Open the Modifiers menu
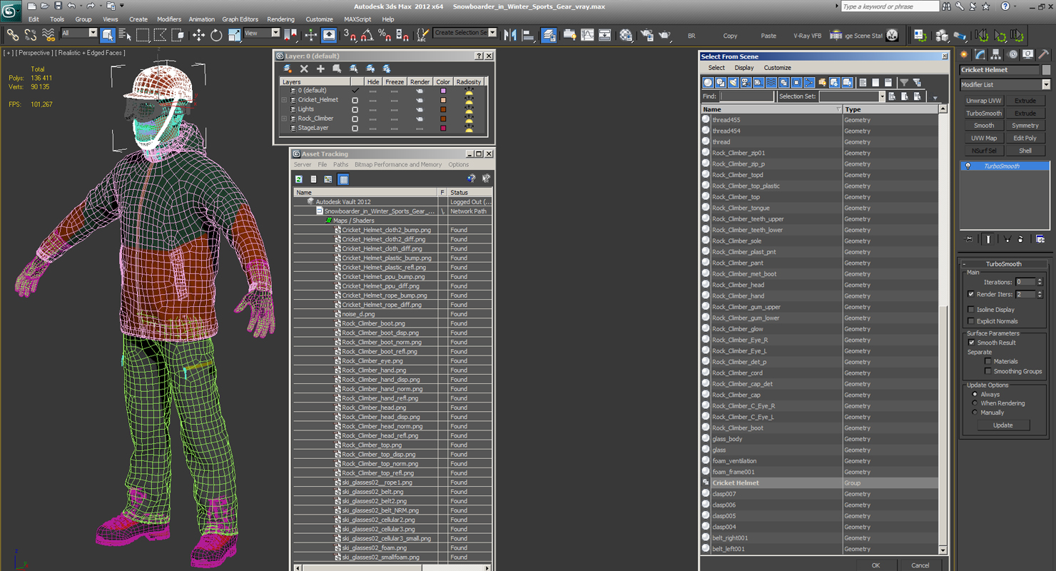 (x=169, y=19)
